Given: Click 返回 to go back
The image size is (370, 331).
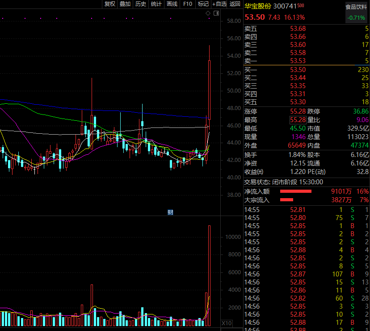Looking at the screenshot, I should tap(235, 4).
